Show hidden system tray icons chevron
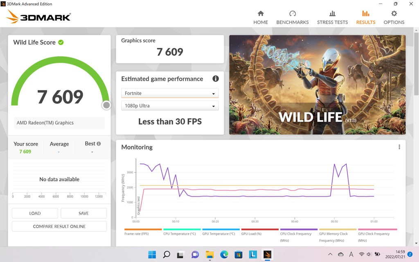This screenshot has width=419, height=262. 330,255
